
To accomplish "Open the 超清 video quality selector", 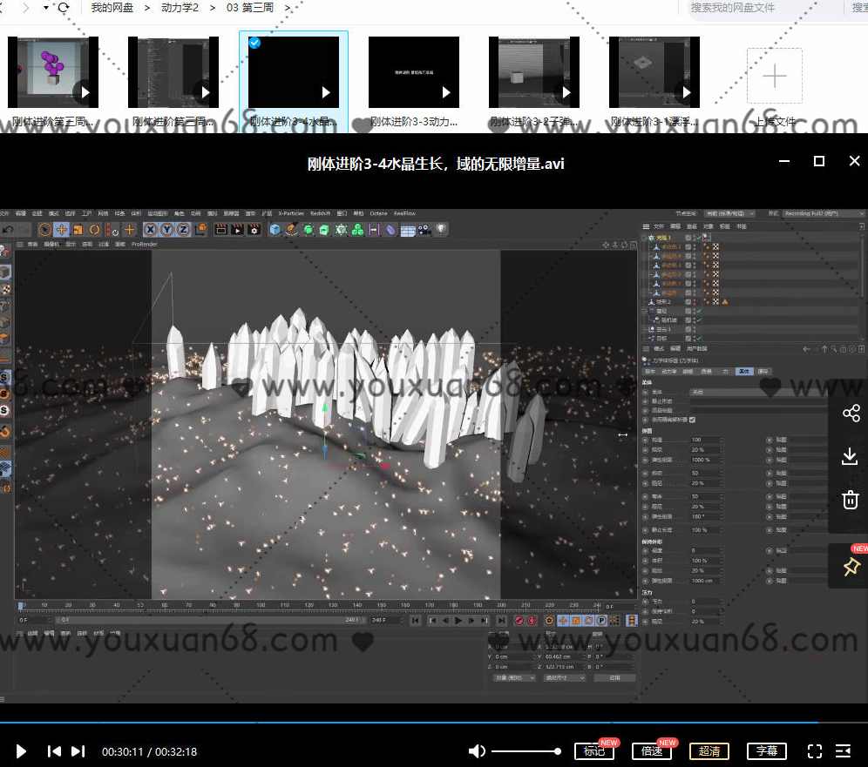I will point(709,750).
